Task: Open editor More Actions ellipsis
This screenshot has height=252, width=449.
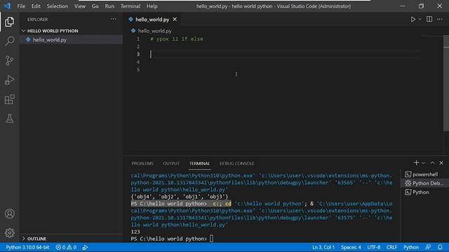Action: point(440,19)
